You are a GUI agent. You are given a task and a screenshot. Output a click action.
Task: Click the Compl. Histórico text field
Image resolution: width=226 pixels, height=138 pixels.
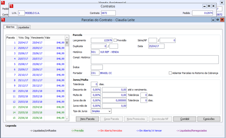tap(155, 59)
